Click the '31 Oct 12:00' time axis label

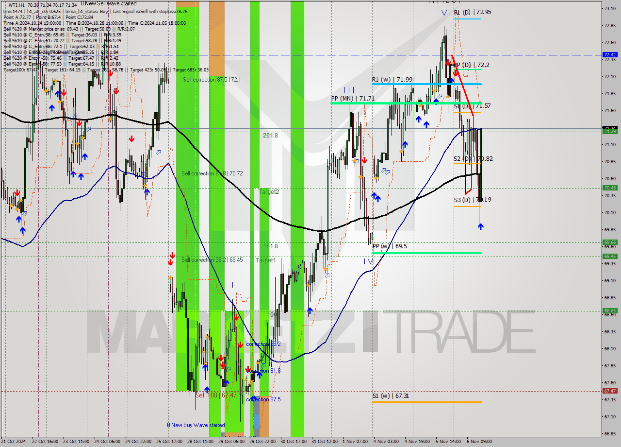tap(325, 442)
